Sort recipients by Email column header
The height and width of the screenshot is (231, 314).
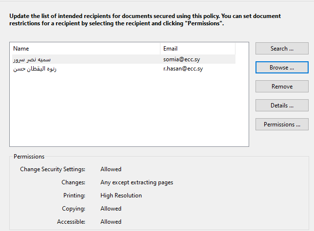tap(197, 49)
